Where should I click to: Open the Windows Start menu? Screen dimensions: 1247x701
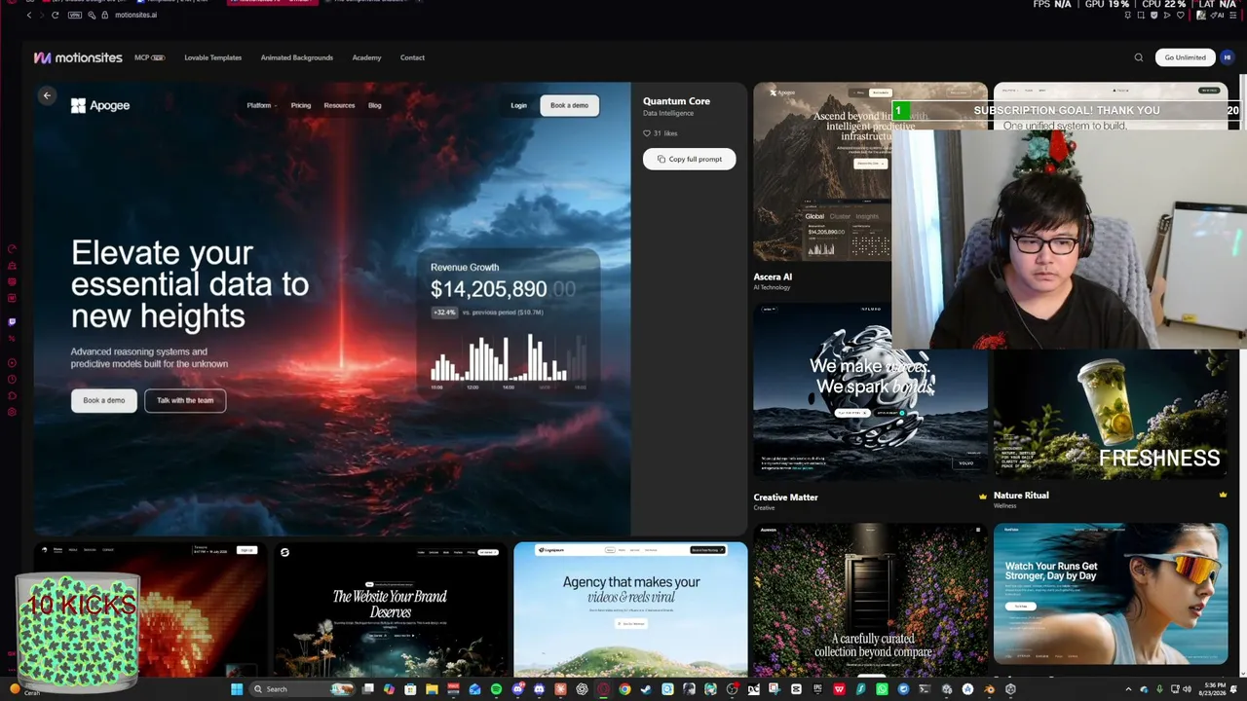click(x=237, y=689)
